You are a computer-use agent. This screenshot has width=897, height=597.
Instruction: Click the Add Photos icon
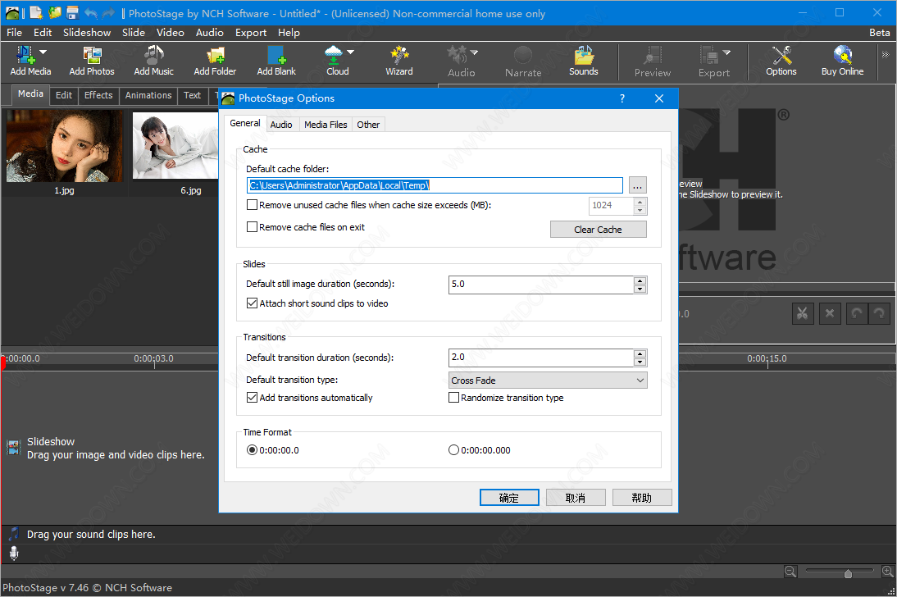coord(92,55)
